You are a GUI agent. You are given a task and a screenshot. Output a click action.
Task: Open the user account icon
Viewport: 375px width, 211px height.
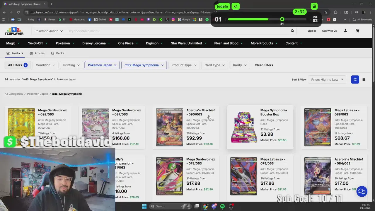pyautogui.click(x=345, y=31)
